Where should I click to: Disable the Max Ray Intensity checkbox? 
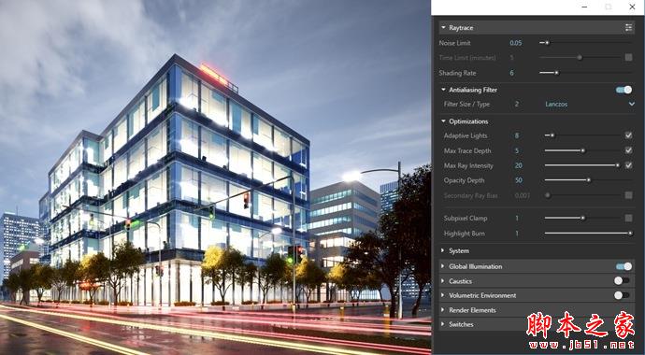point(628,165)
